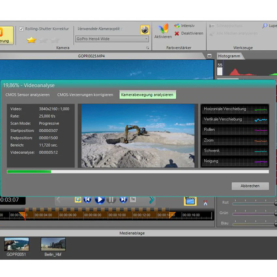Select CMOS-Verzerrungen korrigieren step
277x277 pixels.
pyautogui.click(x=85, y=95)
